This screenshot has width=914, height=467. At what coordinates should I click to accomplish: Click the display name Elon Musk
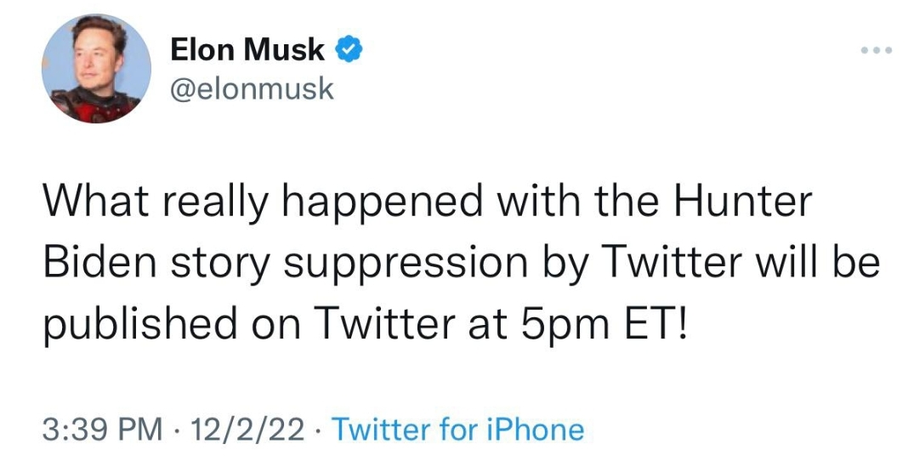pos(247,50)
